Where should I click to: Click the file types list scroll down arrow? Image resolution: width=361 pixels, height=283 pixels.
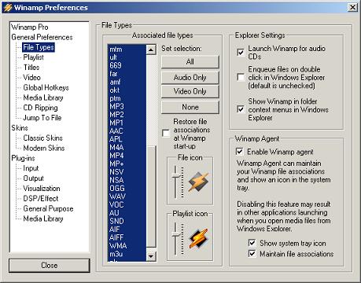[151, 256]
